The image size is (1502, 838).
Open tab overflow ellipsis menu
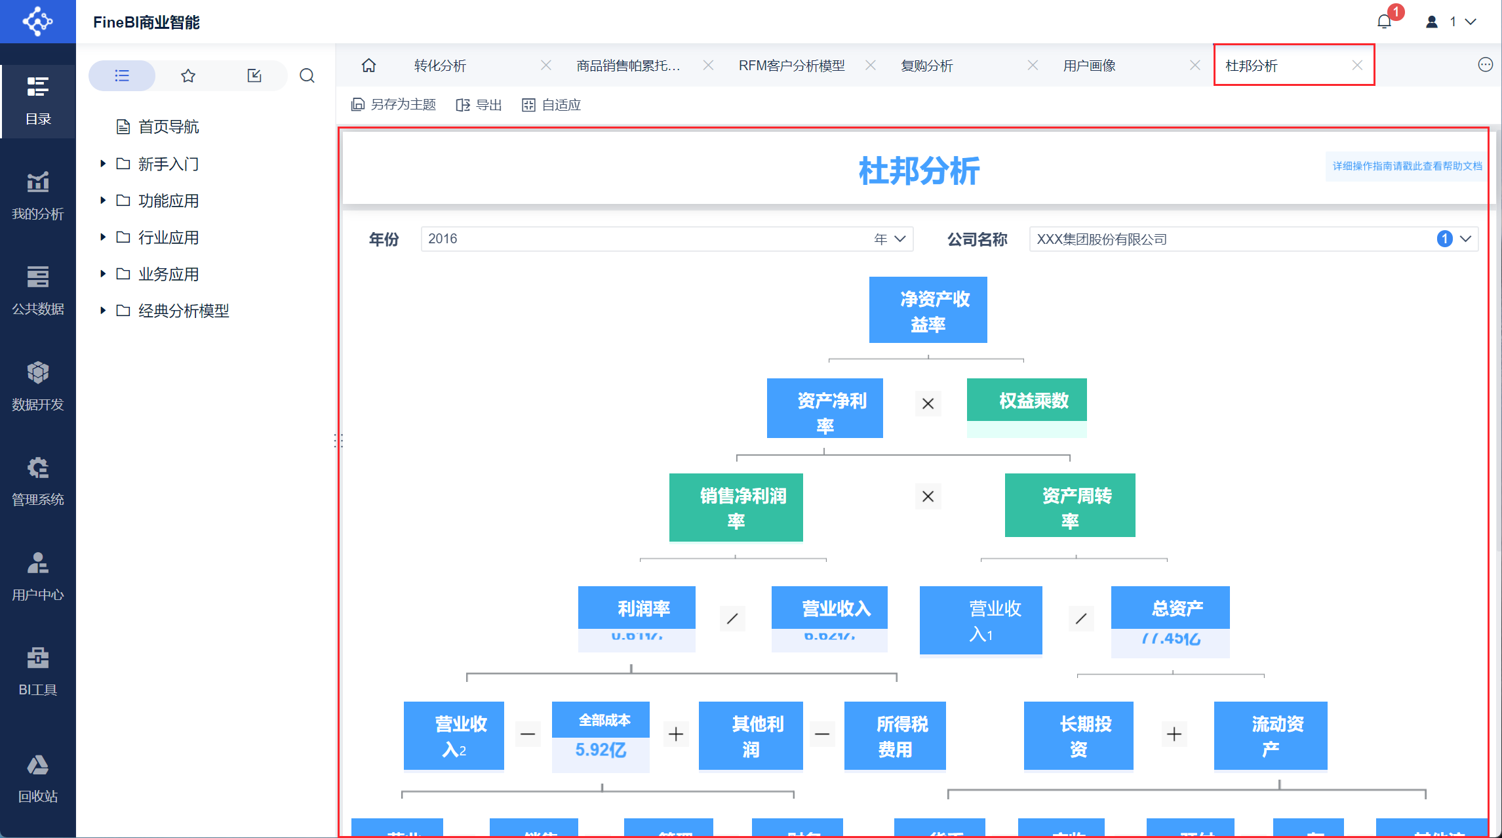(x=1485, y=65)
